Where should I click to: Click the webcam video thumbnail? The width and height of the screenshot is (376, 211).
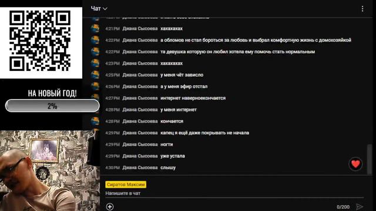[50, 171]
